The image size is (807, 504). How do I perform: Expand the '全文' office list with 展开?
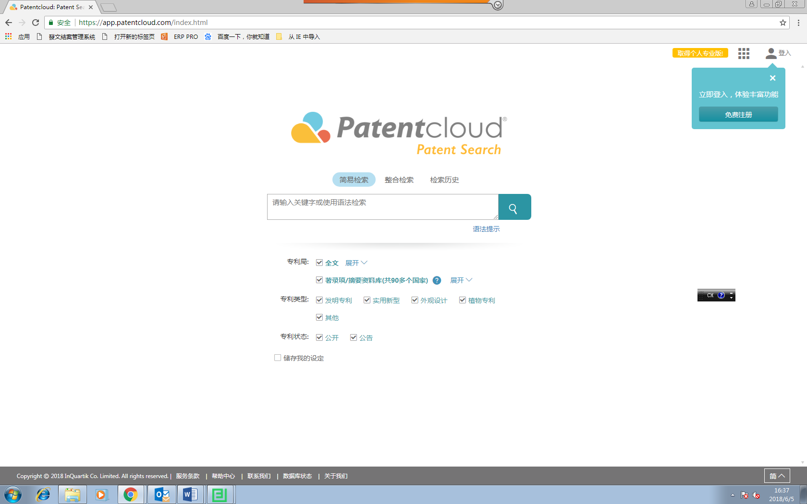(356, 263)
